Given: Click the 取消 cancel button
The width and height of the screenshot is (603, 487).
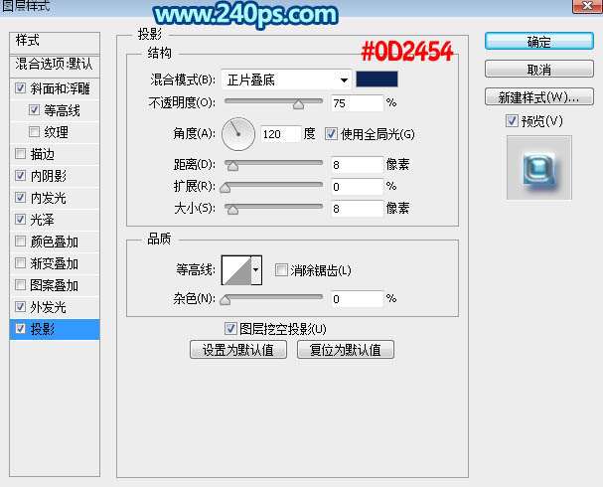Looking at the screenshot, I should (x=539, y=70).
